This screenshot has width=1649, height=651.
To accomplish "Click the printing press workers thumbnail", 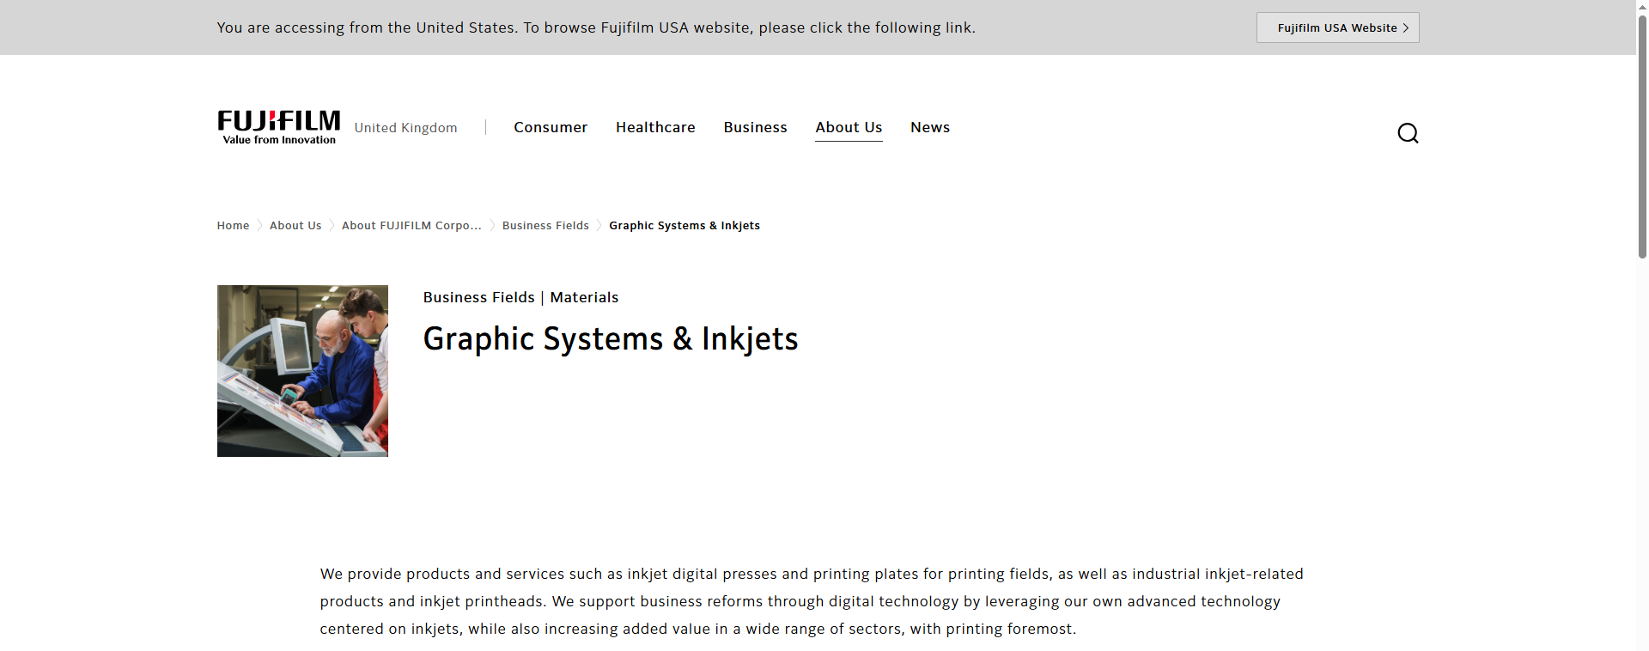I will pyautogui.click(x=302, y=371).
